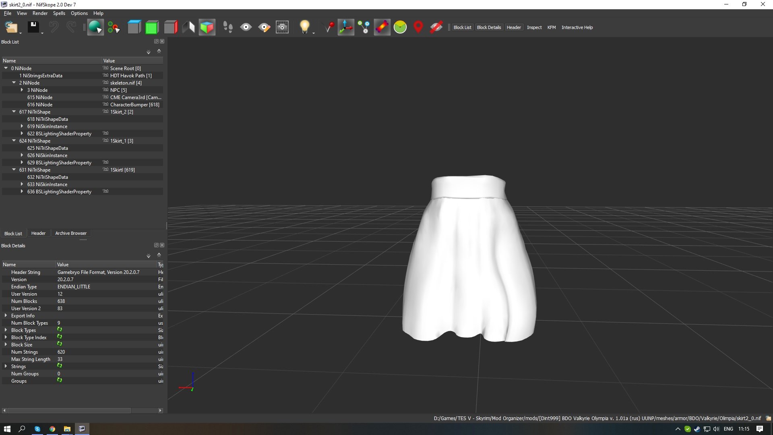Collapse the 617 NiTriShape tree node
The width and height of the screenshot is (773, 435).
tap(14, 112)
